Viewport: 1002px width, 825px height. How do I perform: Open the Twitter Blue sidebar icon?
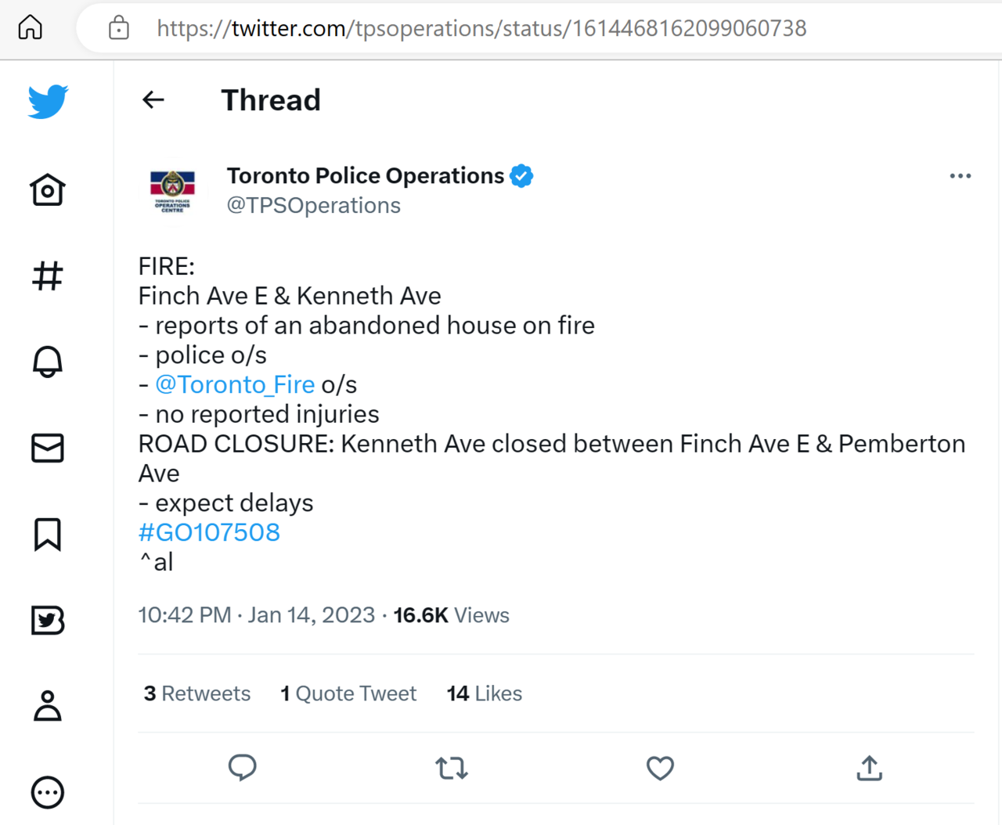[48, 620]
